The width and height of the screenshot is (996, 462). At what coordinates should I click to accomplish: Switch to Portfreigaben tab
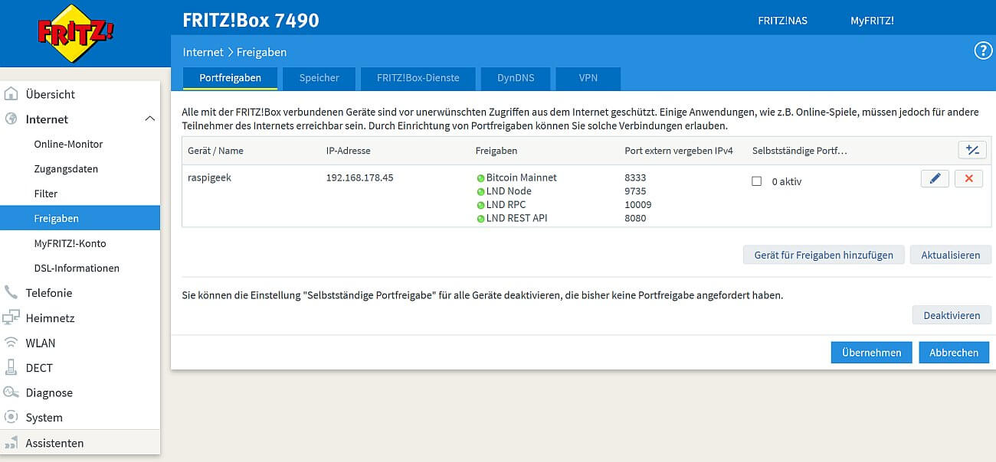click(230, 78)
